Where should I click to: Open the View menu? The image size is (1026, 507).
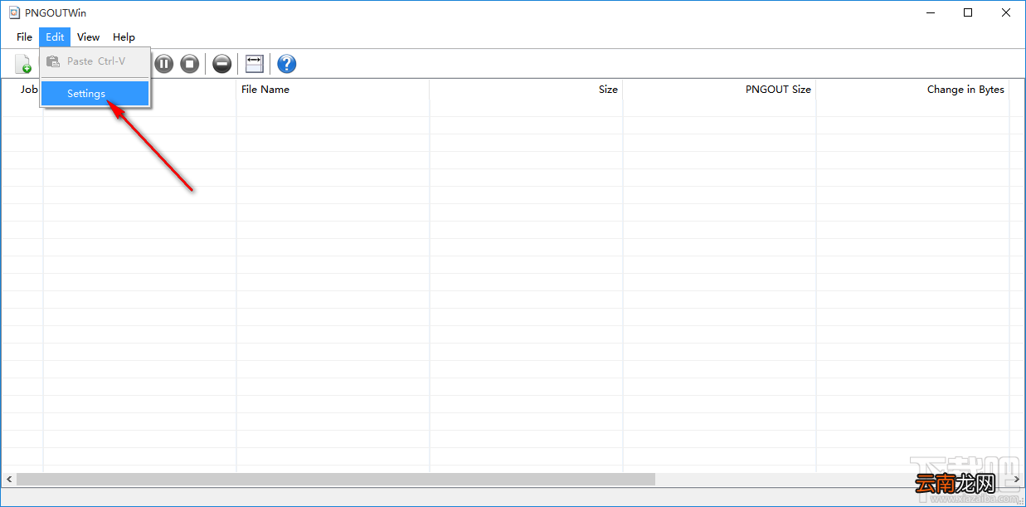88,37
